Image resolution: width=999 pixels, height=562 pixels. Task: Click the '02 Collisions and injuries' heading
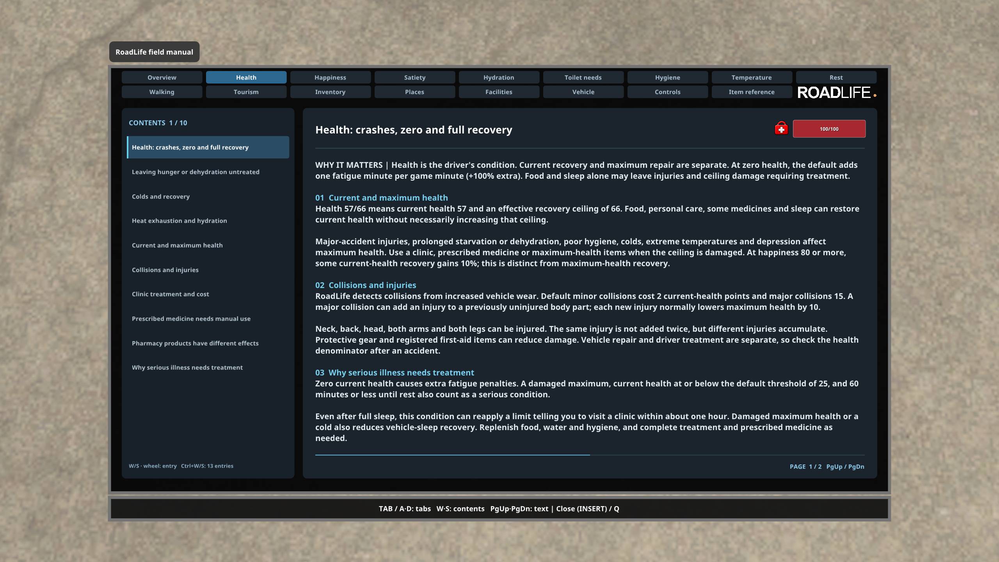(366, 285)
